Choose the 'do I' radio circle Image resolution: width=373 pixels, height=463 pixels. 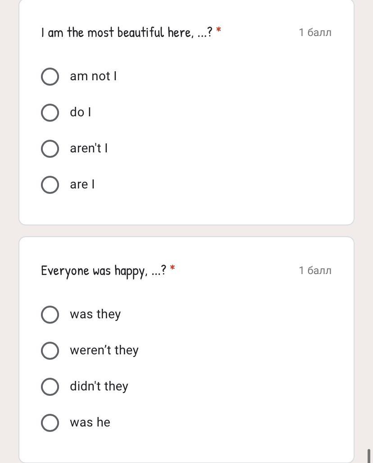tap(50, 113)
